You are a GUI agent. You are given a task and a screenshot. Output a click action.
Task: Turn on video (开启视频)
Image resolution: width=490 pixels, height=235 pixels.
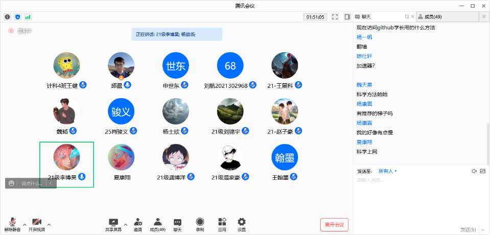tap(36, 224)
